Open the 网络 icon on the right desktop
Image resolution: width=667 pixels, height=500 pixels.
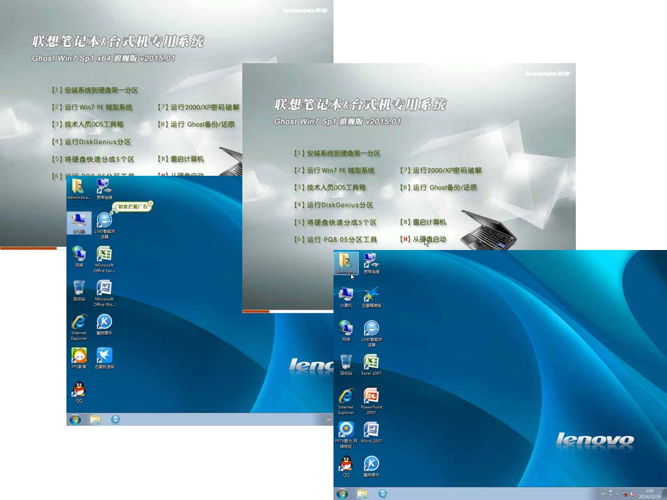click(x=346, y=331)
